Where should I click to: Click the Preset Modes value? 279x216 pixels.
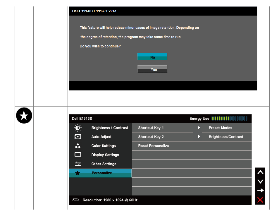click(x=220, y=128)
